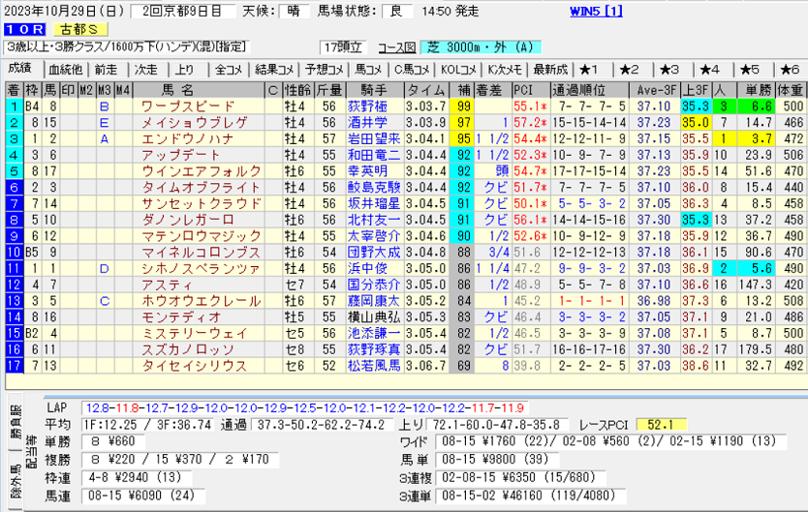Open the 予想コメ tab
The image size is (808, 512).
pos(321,70)
